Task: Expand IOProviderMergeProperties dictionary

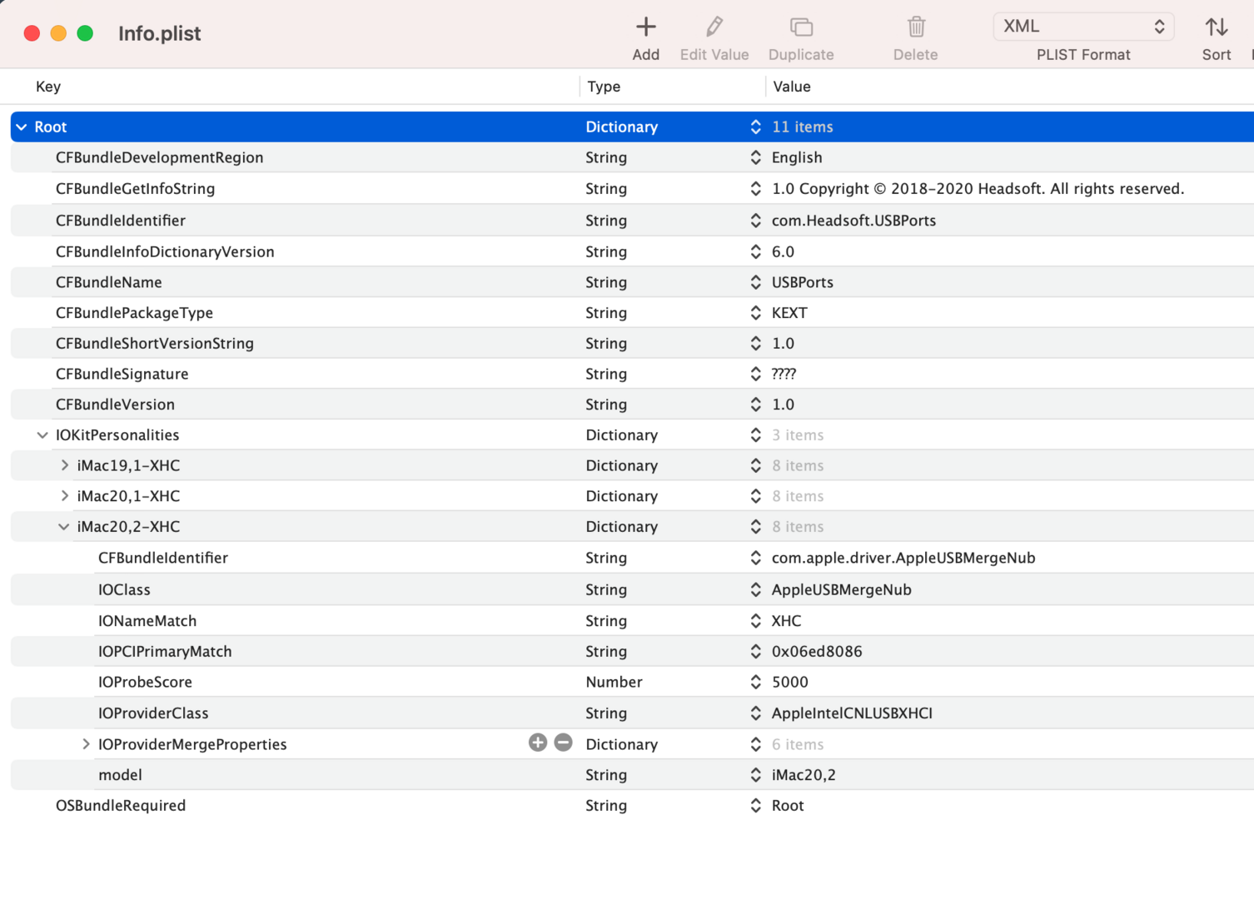Action: 86,744
